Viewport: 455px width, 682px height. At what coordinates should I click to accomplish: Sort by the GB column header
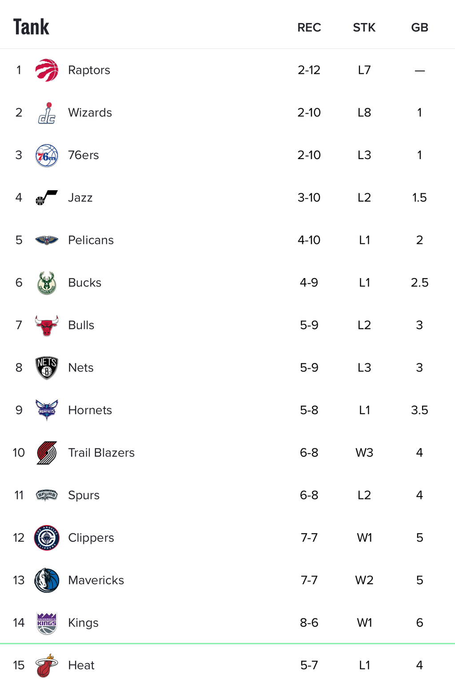point(419,28)
